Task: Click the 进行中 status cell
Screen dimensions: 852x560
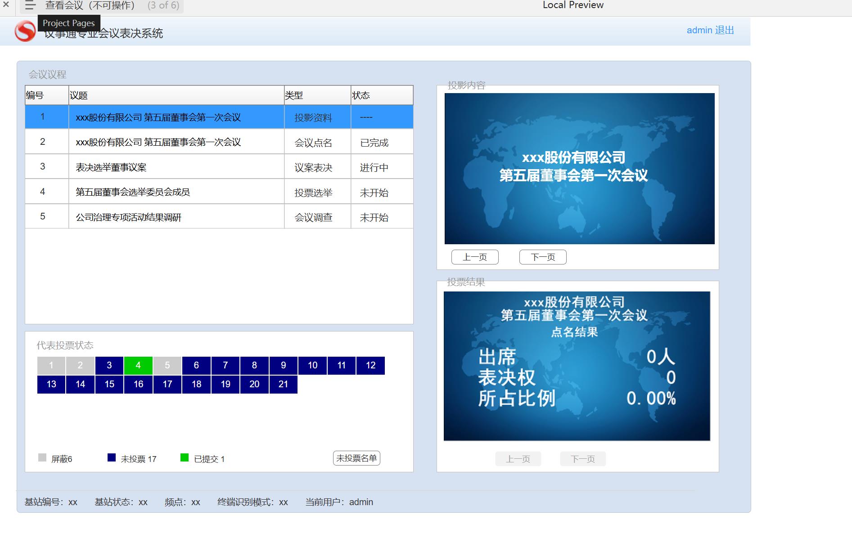Action: tap(382, 167)
